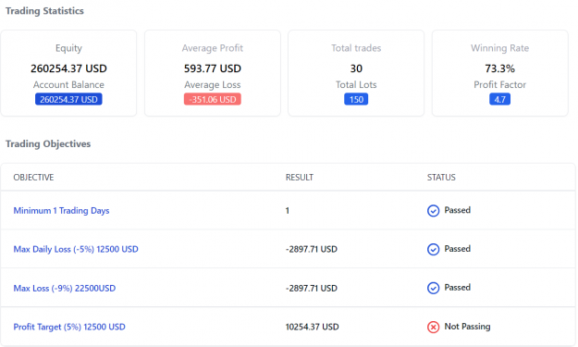Click the OBJECTIVE column header

point(33,178)
